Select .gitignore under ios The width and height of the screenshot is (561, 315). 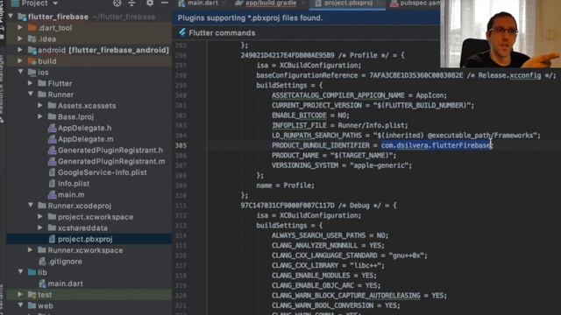[65, 261]
